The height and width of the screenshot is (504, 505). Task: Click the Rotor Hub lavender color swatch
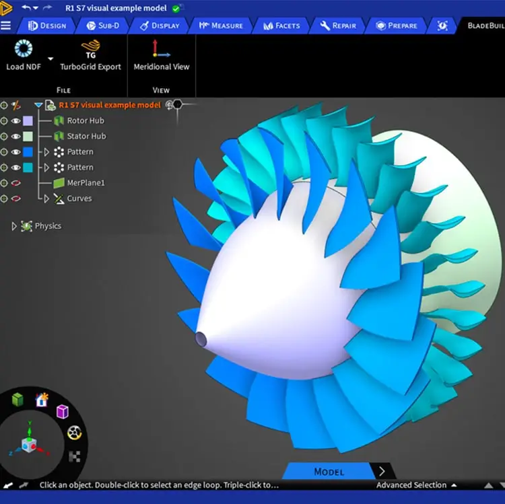click(x=28, y=121)
